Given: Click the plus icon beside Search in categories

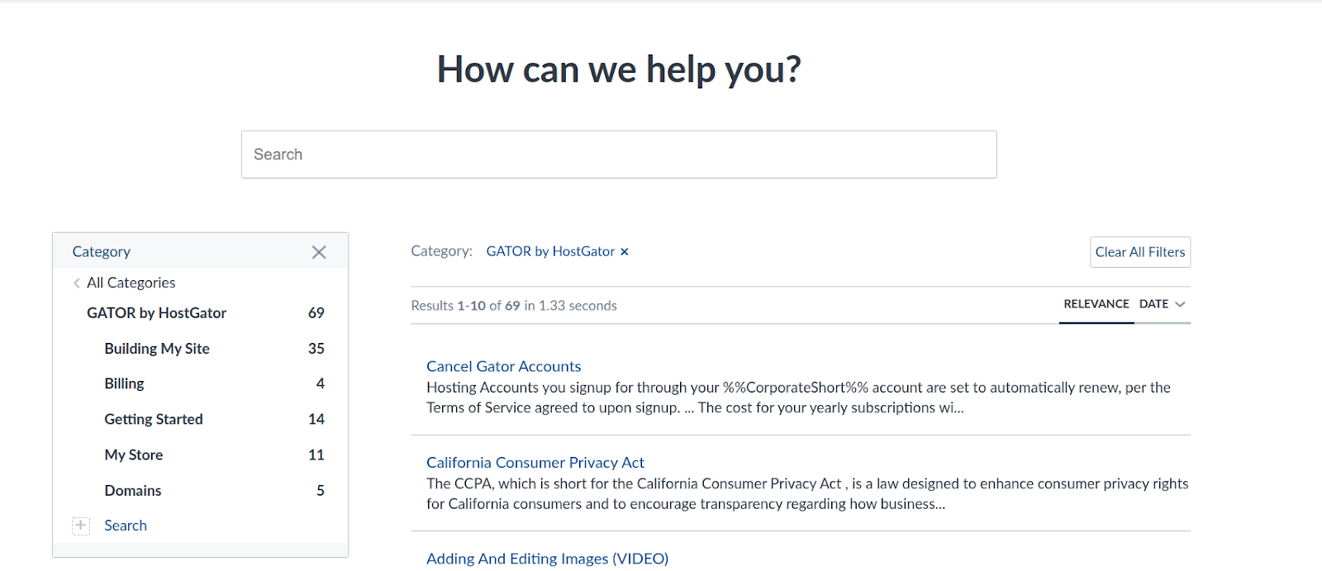Looking at the screenshot, I should 81,526.
